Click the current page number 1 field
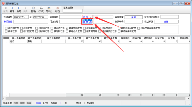Viewport: 192px width, 107px height. (61, 103)
